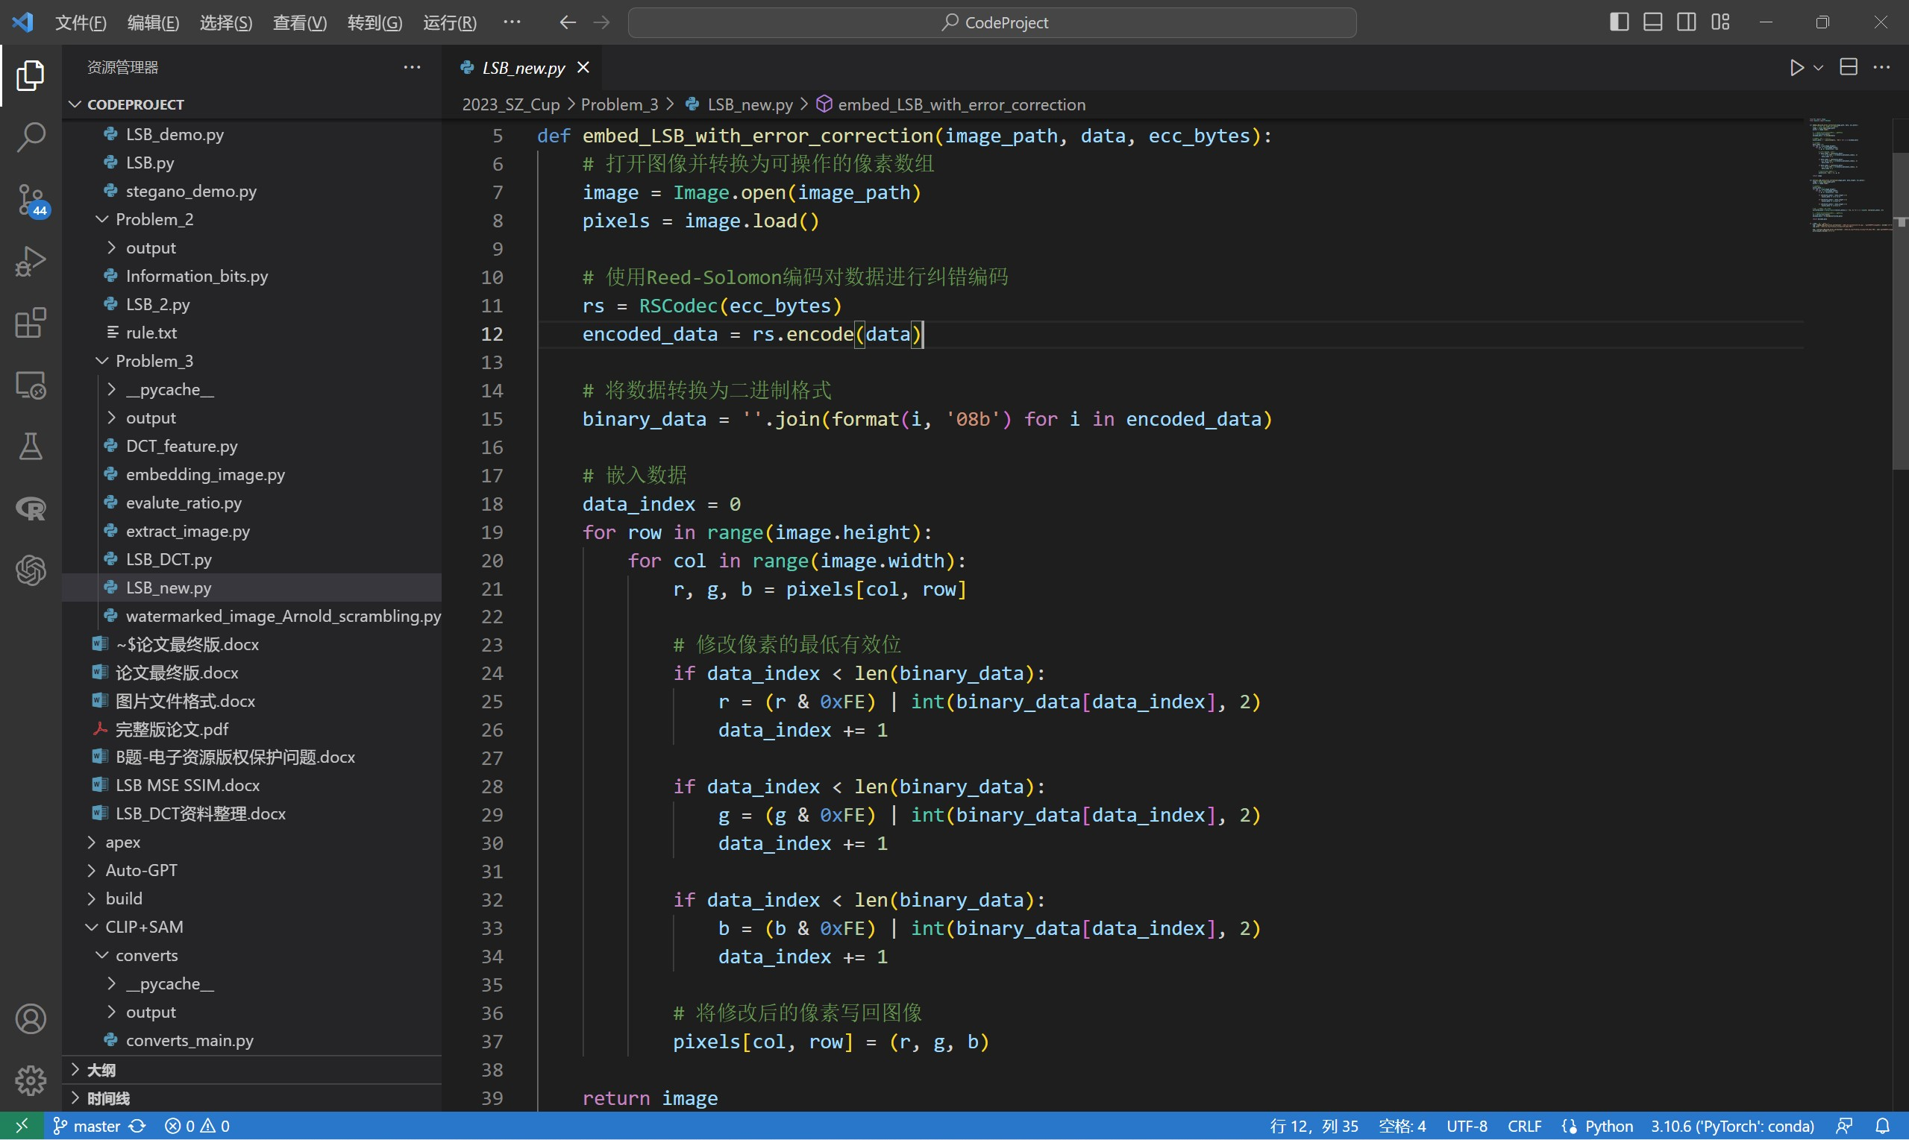Toggle the primary side bar visibility
1909x1140 pixels.
1619,22
